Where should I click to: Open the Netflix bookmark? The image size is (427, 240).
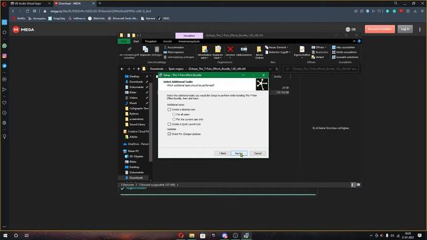point(19,19)
